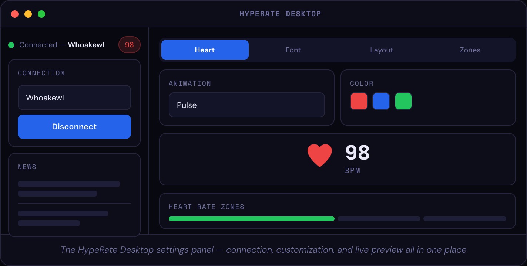Open the Animation dropdown showing Pulse
Image resolution: width=527 pixels, height=266 pixels.
coord(246,105)
